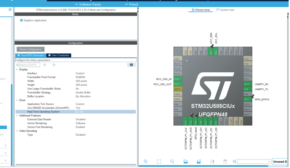Click the horizontal flip view icon
Image resolution: width=290 pixels, height=168 pixels.
click(212, 161)
